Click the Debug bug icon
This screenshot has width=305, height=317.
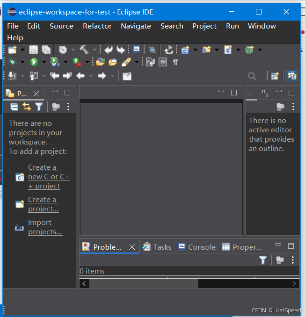(x=12, y=62)
